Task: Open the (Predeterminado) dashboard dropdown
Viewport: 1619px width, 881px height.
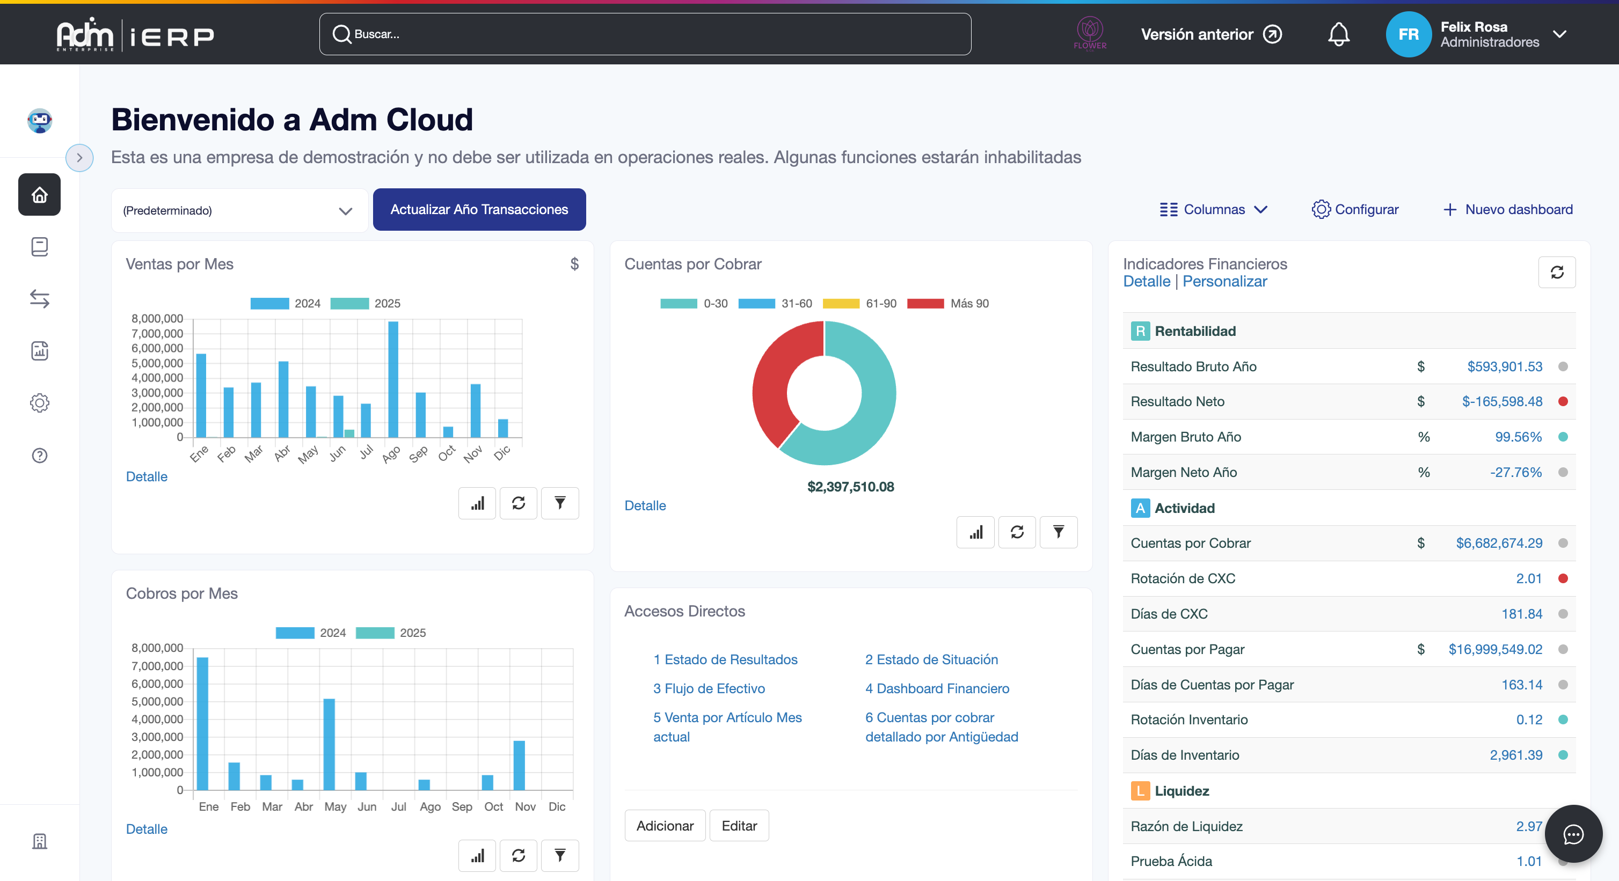Action: (239, 210)
